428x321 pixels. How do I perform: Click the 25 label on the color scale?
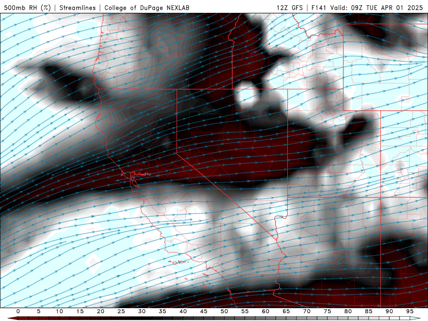[121, 311]
